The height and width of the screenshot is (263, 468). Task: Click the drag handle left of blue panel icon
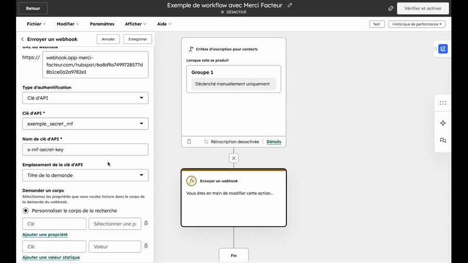tap(435, 49)
